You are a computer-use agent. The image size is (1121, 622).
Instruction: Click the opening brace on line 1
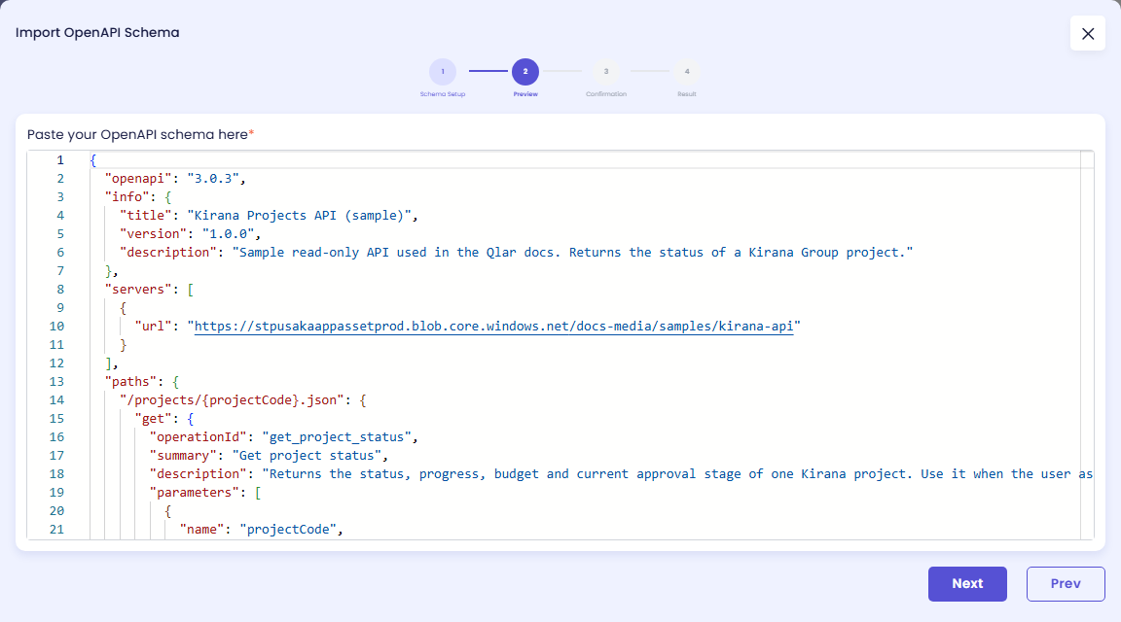(x=93, y=160)
